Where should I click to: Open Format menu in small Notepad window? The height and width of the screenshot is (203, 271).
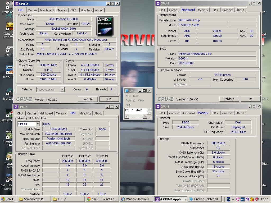[x=130, y=100]
